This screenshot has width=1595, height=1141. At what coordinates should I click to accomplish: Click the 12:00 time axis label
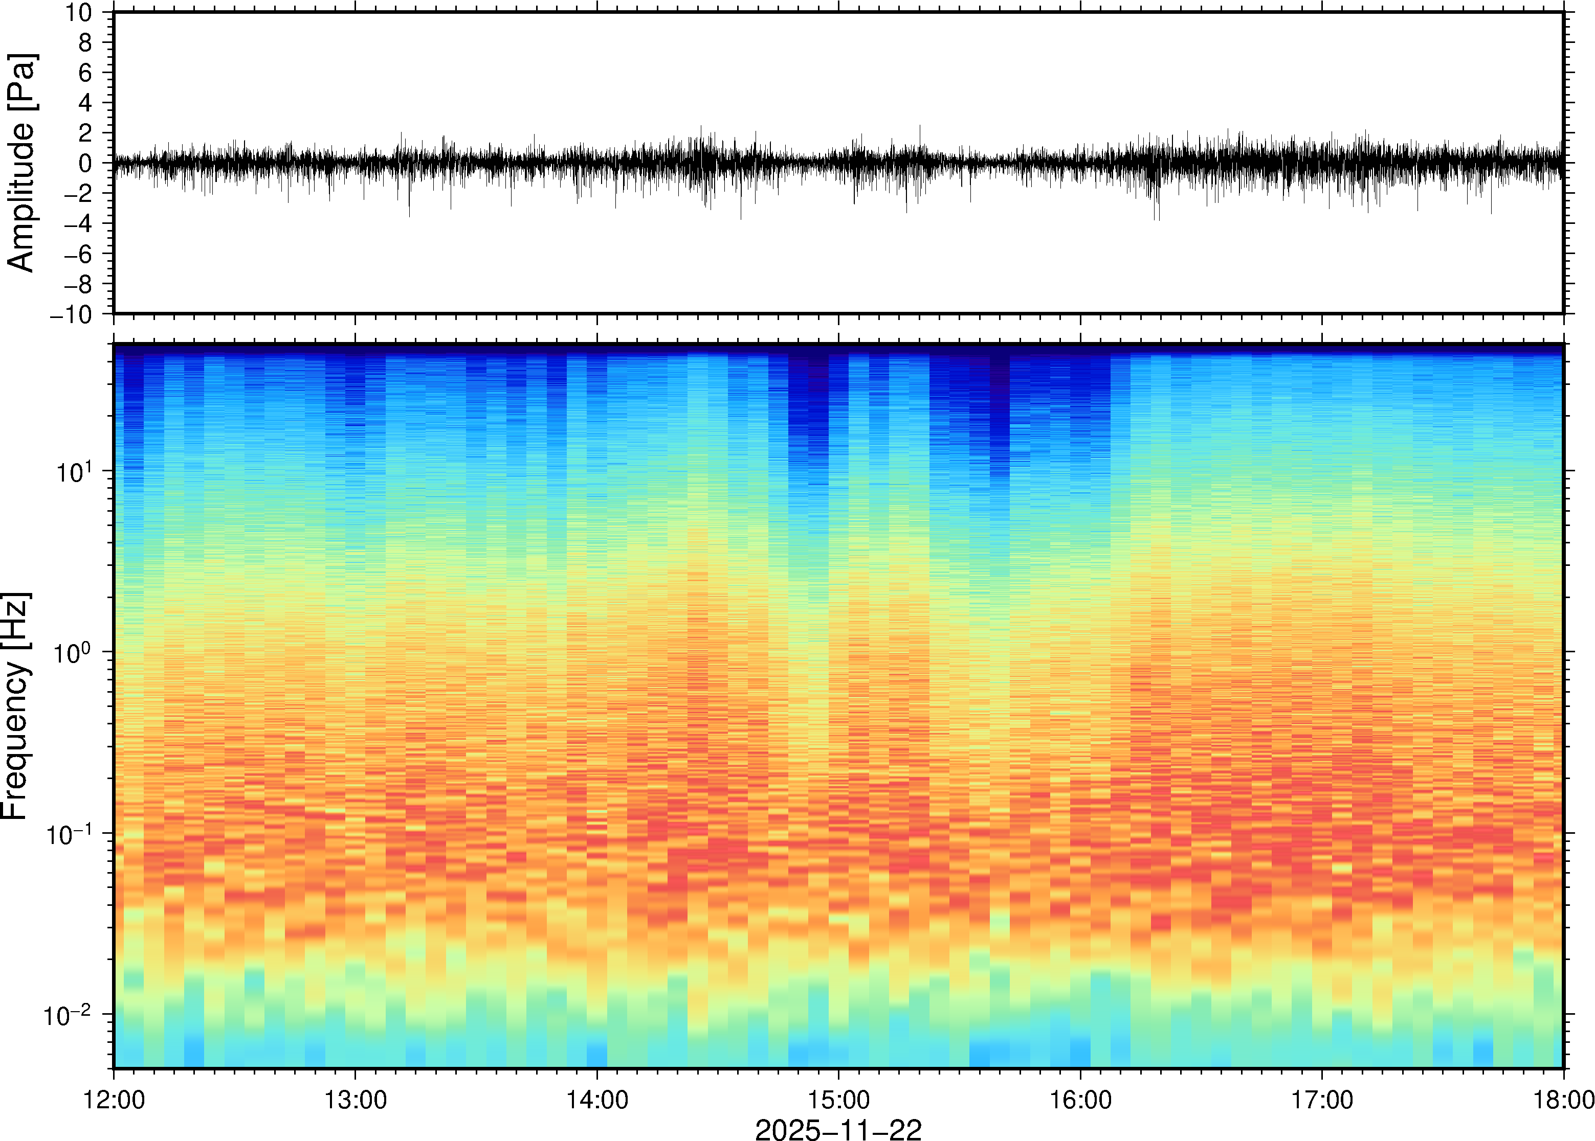[114, 1100]
